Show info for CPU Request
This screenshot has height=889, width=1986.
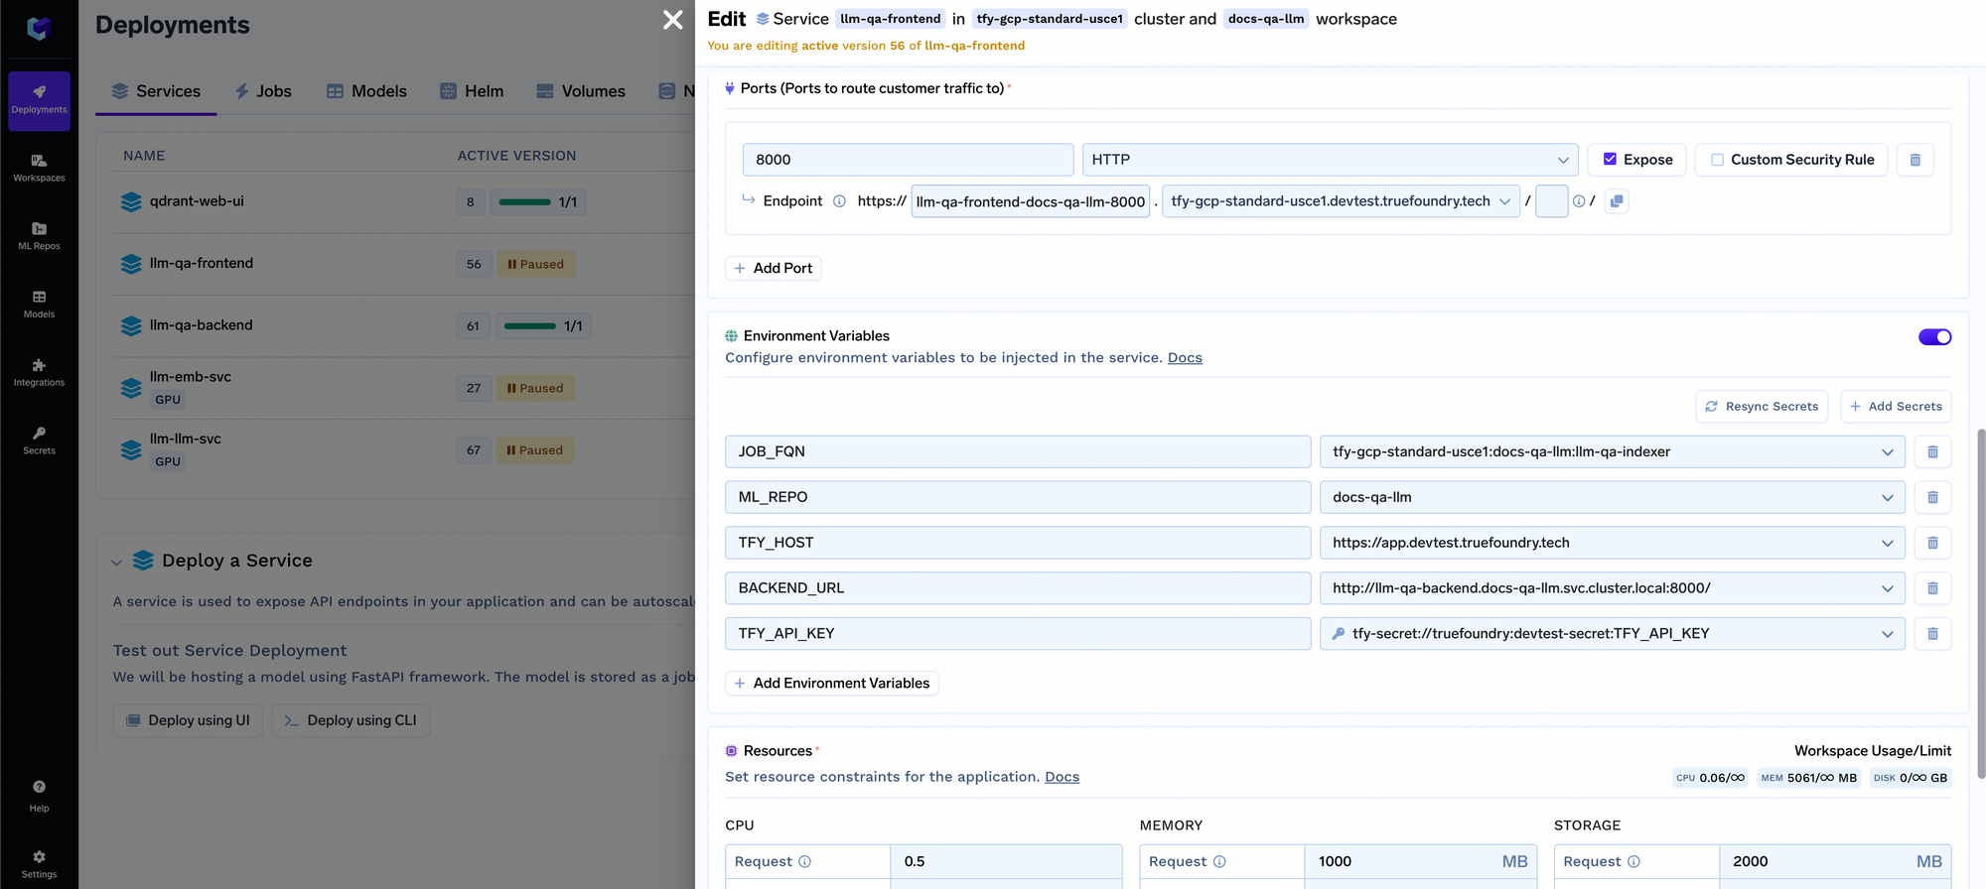pyautogui.click(x=805, y=861)
